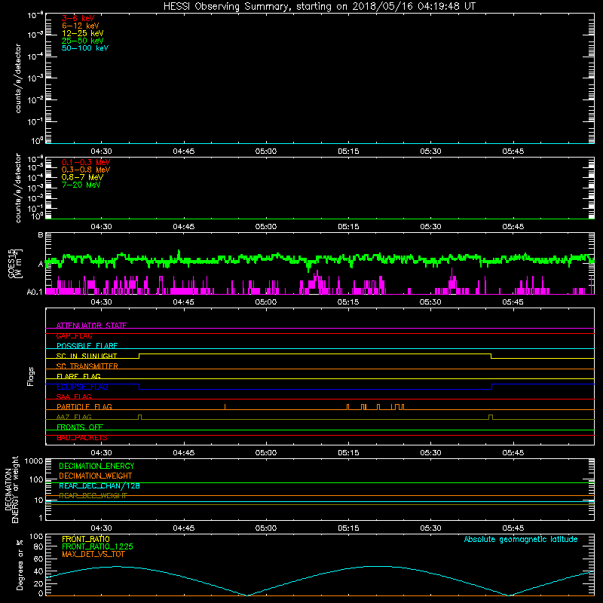Select the SAA_FLAG label
This screenshot has height=603, width=603.
pyautogui.click(x=74, y=396)
